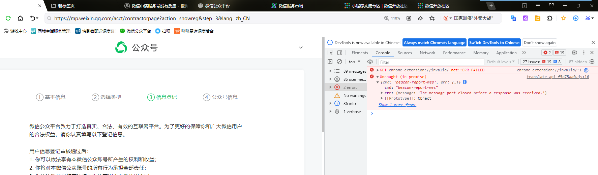Viewport: 598px width, 175px height.
Task: Clear the console with the ban icon
Action: 339,62
